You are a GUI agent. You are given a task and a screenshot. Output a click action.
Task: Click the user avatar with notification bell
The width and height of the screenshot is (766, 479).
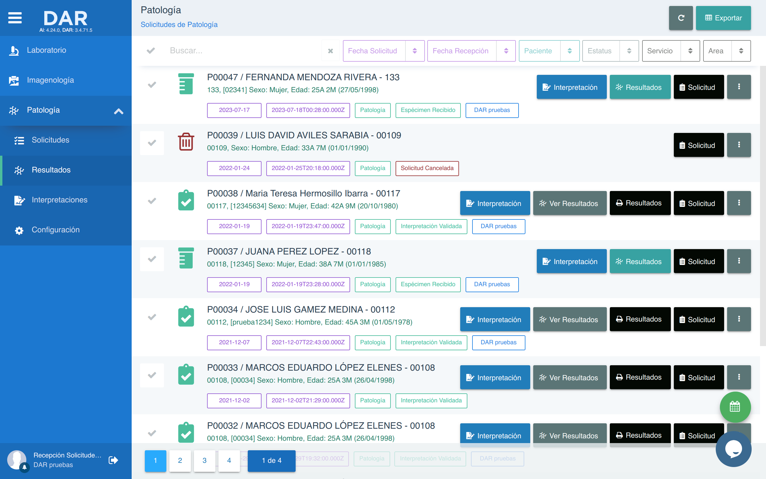point(17,460)
